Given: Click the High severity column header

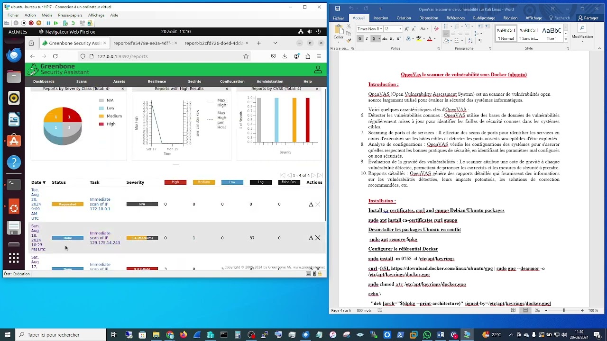Looking at the screenshot, I should [175, 182].
